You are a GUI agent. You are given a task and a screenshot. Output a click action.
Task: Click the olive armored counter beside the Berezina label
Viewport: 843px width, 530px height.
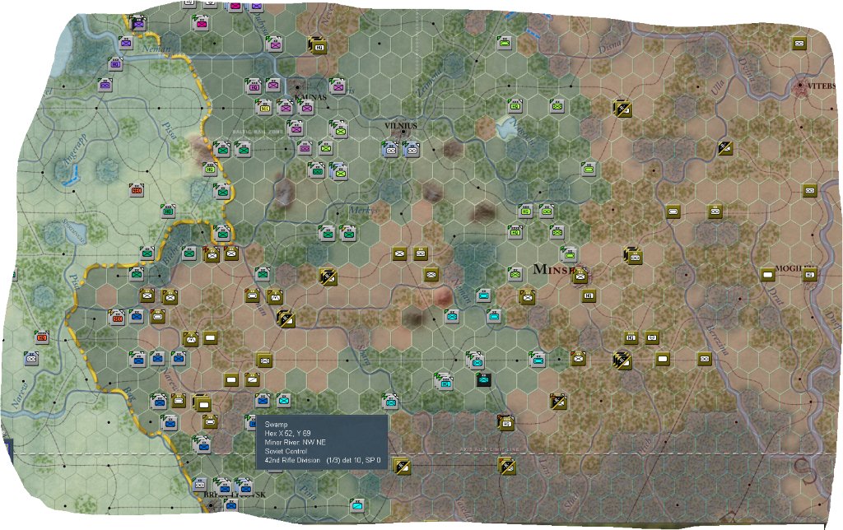pos(705,359)
